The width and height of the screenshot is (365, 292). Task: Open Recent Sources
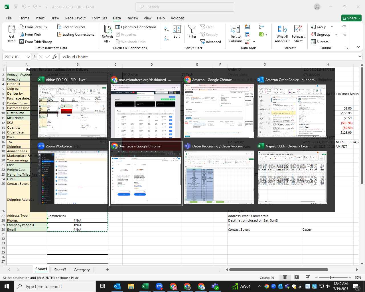pyautogui.click(x=71, y=27)
